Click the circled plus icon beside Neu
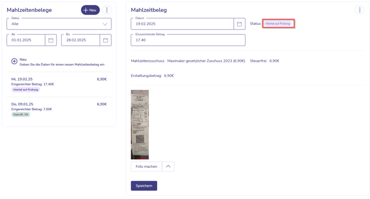Image resolution: width=370 pixels, height=199 pixels. pos(14,61)
